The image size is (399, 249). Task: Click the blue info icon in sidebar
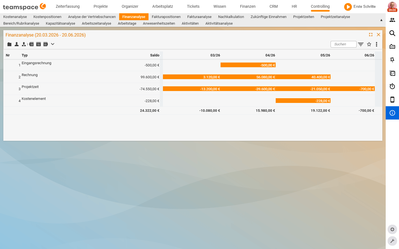coord(392,113)
